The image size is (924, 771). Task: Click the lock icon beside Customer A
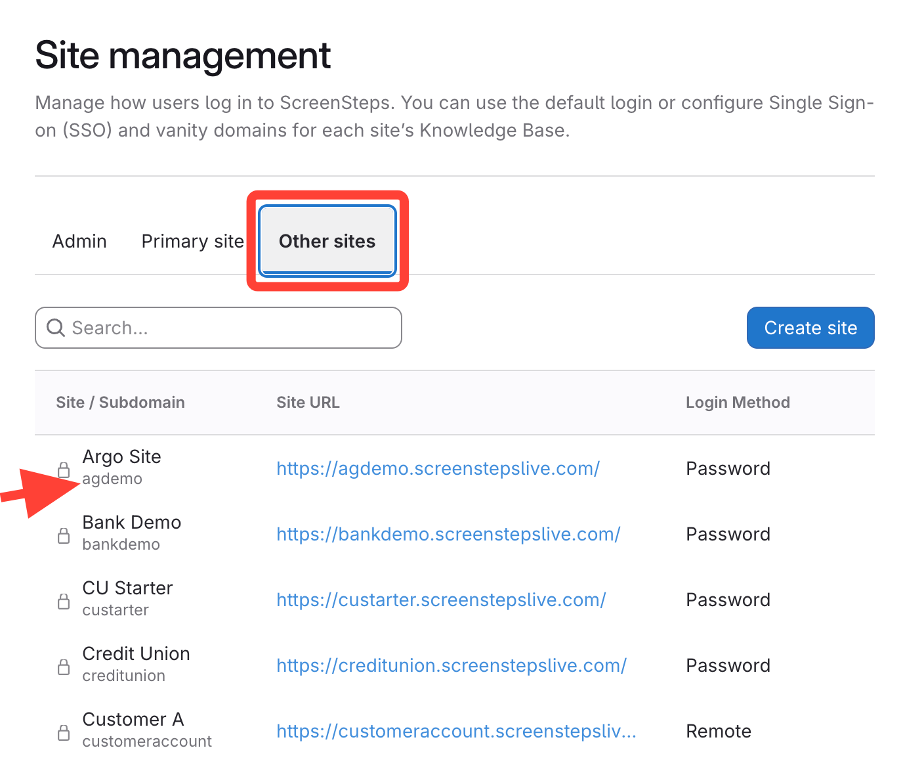(64, 732)
